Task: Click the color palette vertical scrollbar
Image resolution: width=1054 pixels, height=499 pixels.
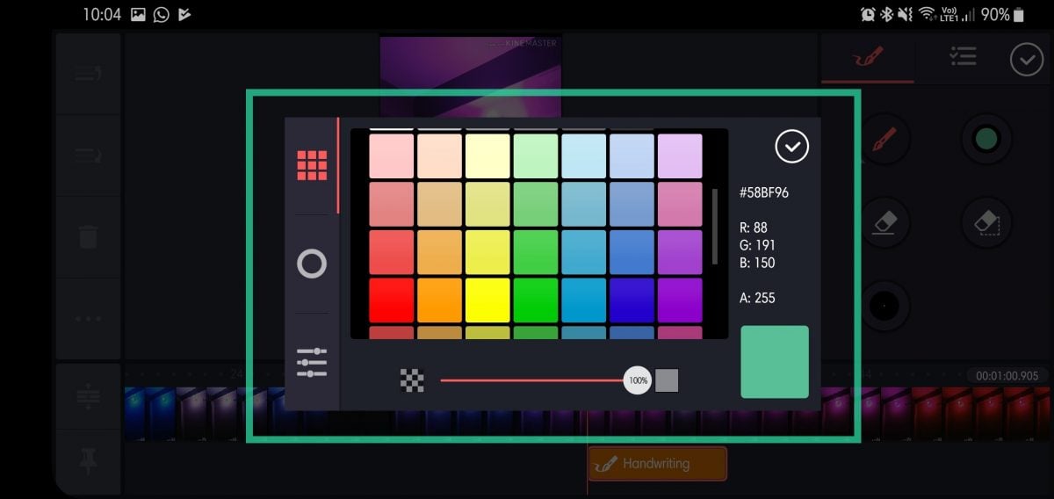Action: coord(715,227)
